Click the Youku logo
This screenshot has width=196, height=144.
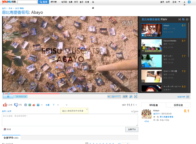[9, 2]
